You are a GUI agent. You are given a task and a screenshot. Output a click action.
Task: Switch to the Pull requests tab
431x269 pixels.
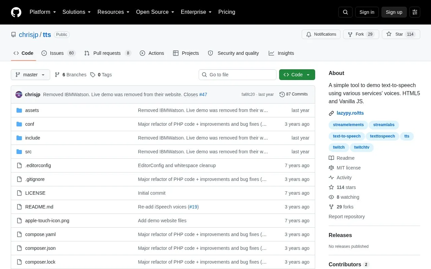click(108, 53)
